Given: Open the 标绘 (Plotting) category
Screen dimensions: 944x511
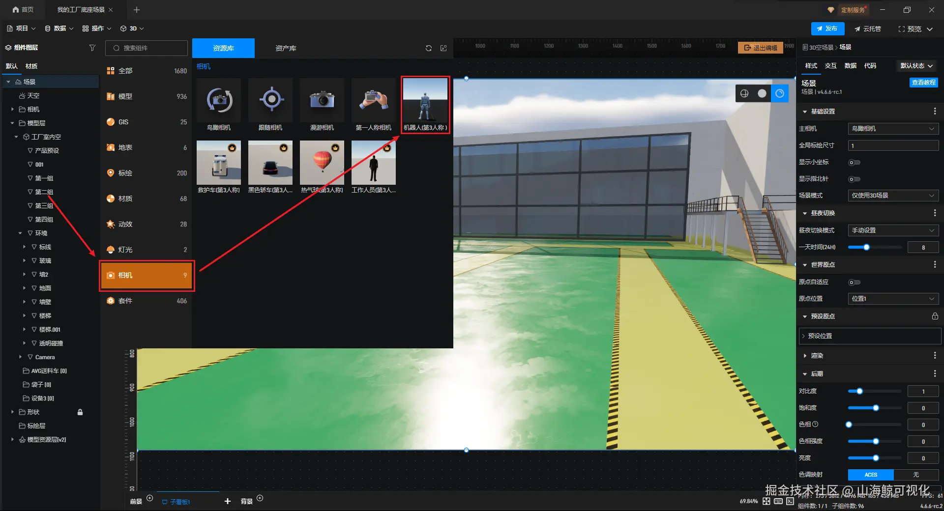Looking at the screenshot, I should click(x=147, y=173).
